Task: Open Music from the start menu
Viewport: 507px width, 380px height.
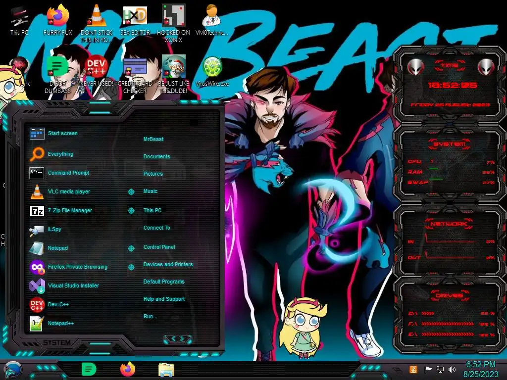Action: [151, 191]
